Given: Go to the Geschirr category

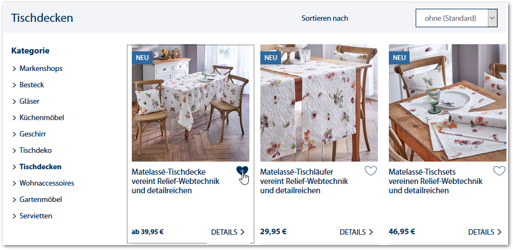Looking at the screenshot, I should pyautogui.click(x=33, y=134).
